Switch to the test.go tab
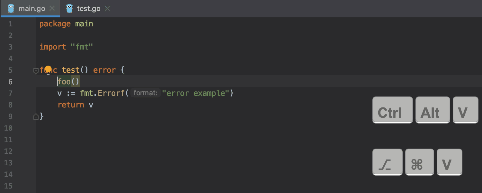 [x=88, y=8]
